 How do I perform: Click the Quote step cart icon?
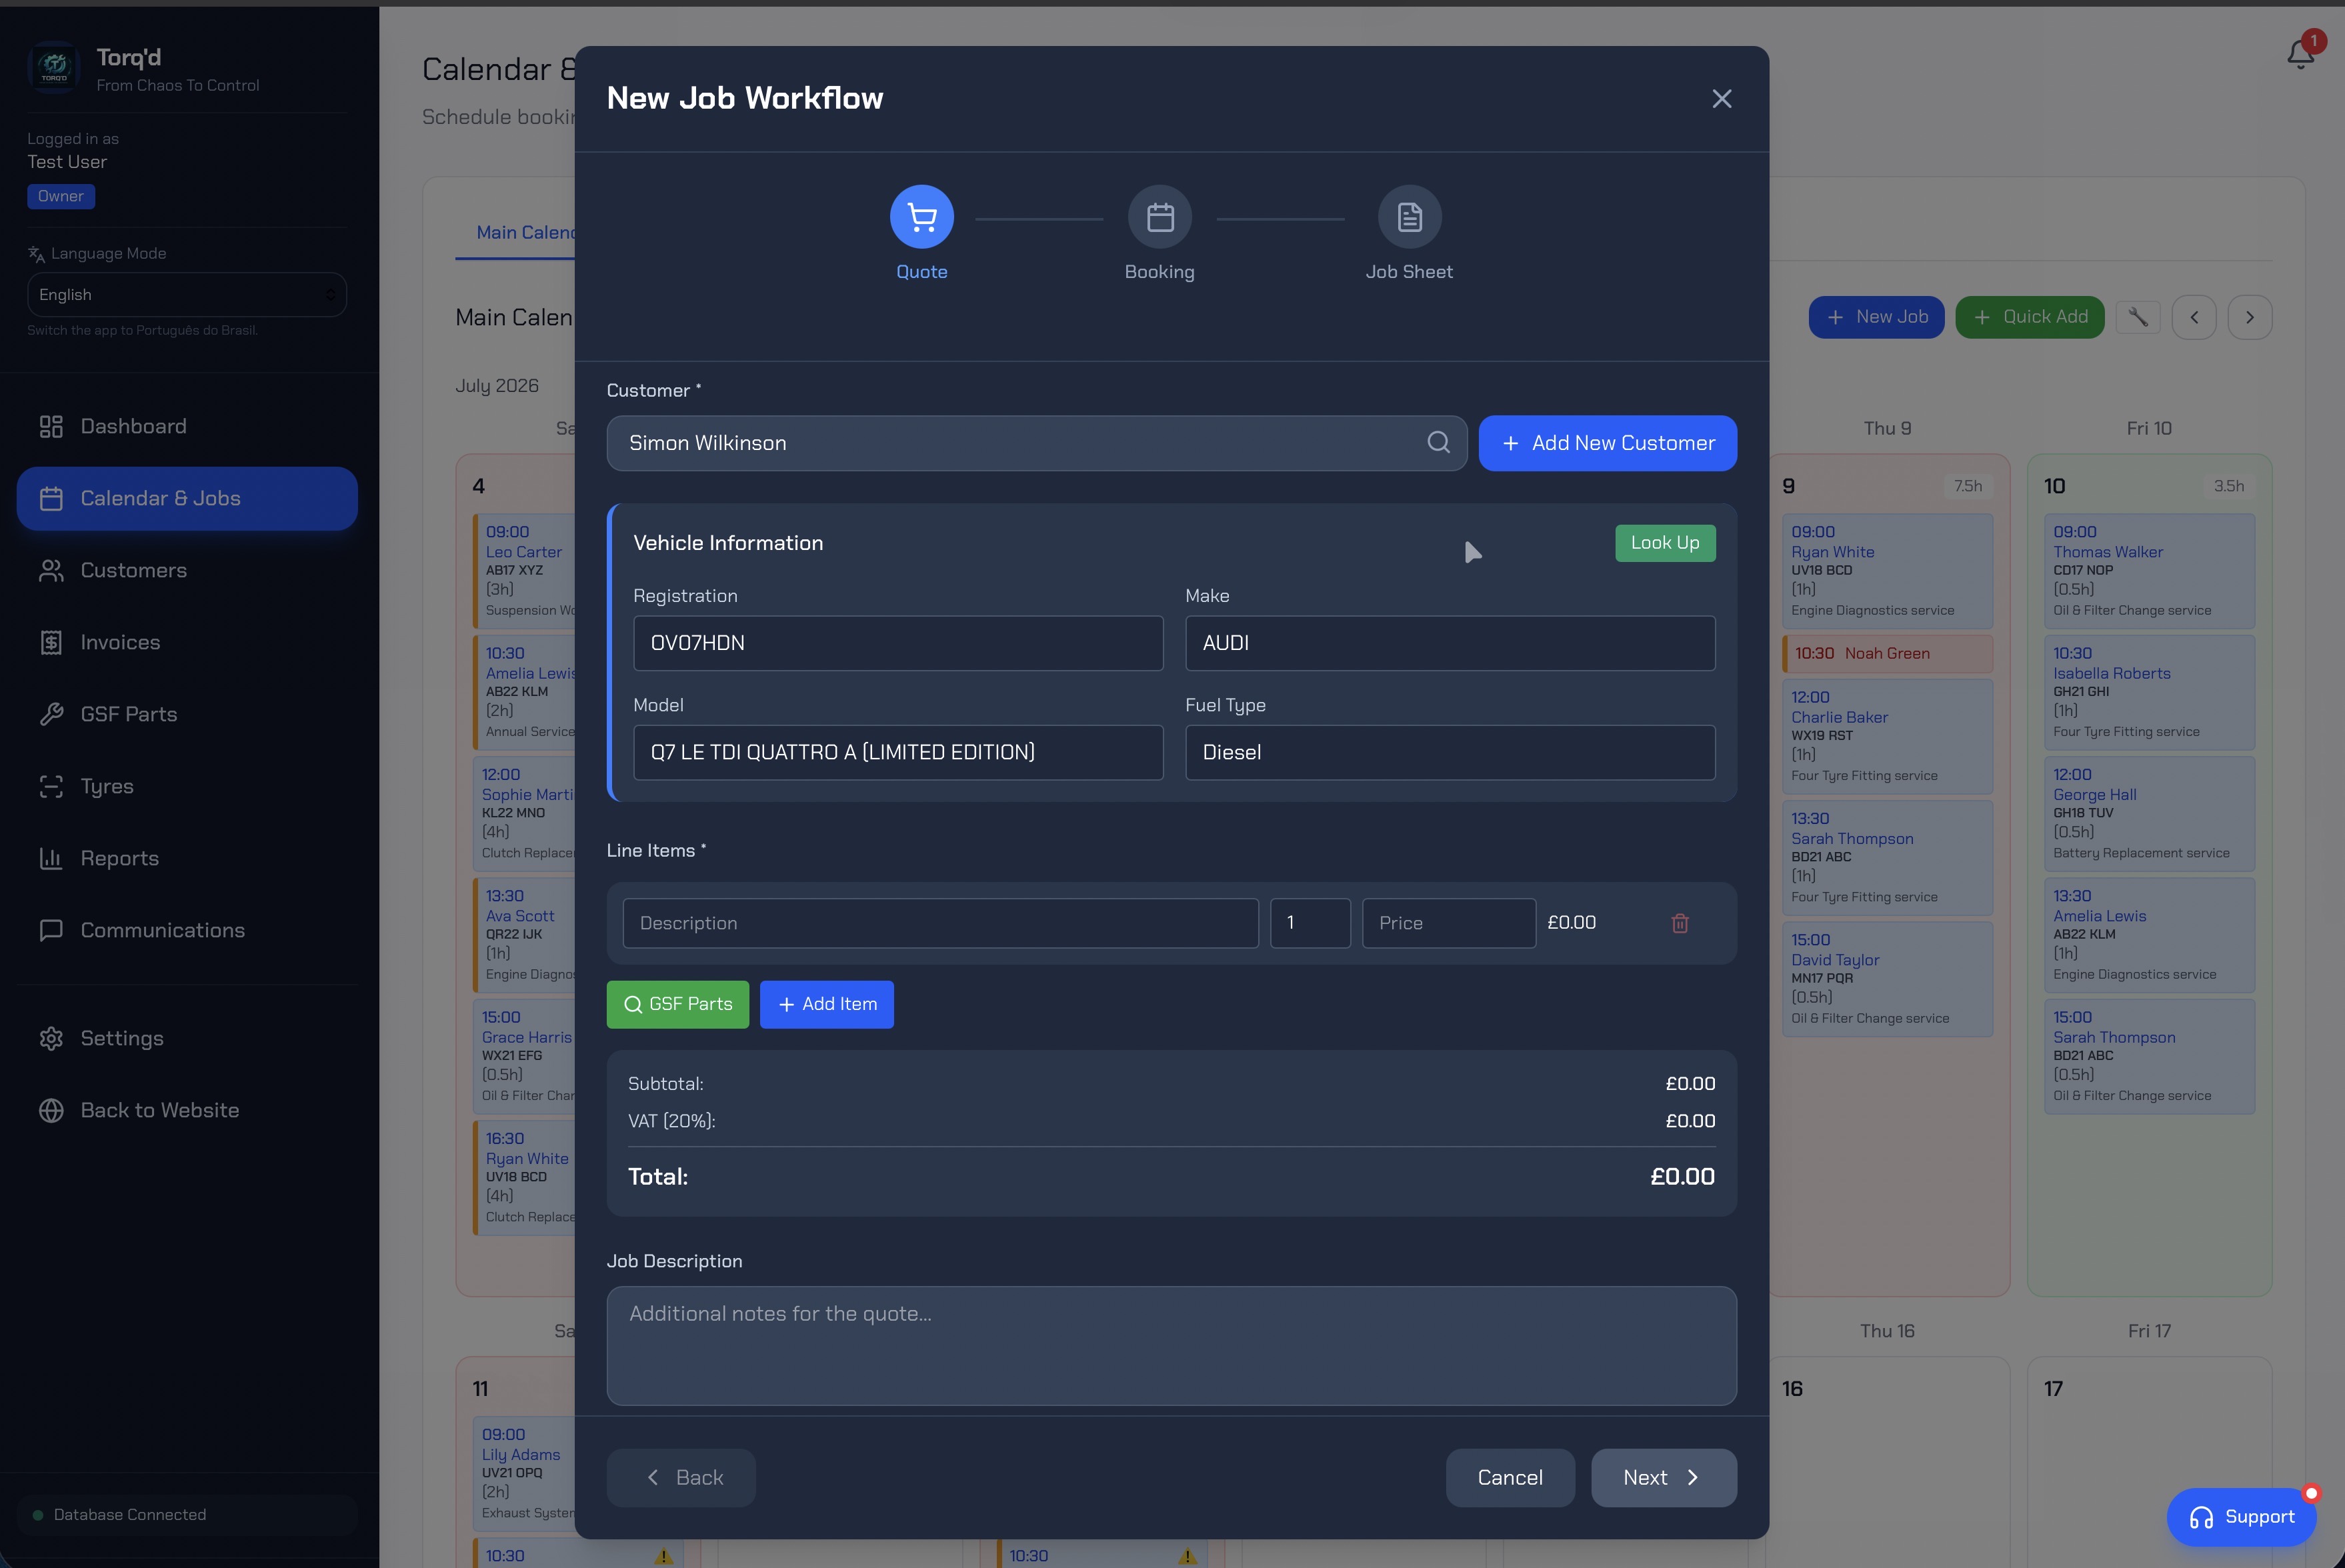click(921, 217)
